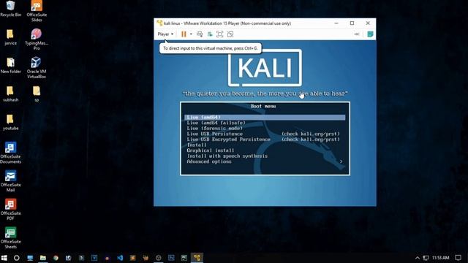The height and width of the screenshot is (263, 468).
Task: Open the OfficeSuite Sheets desktop shortcut
Action: (x=10, y=237)
